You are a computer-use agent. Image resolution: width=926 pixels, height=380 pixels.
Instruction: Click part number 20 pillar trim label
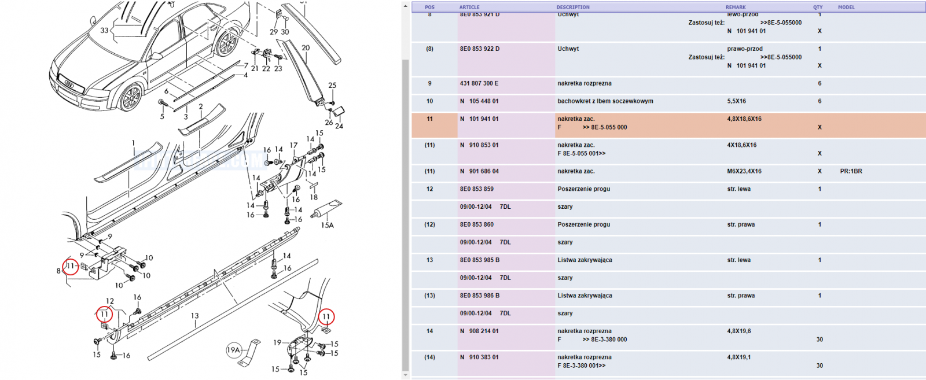306,48
